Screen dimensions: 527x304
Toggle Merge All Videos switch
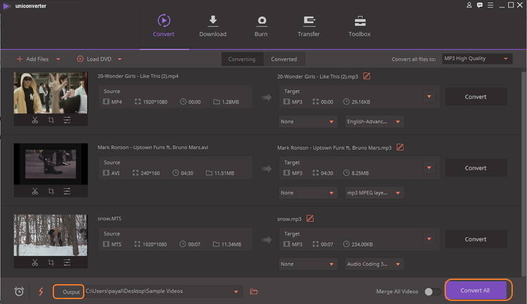tap(432, 292)
